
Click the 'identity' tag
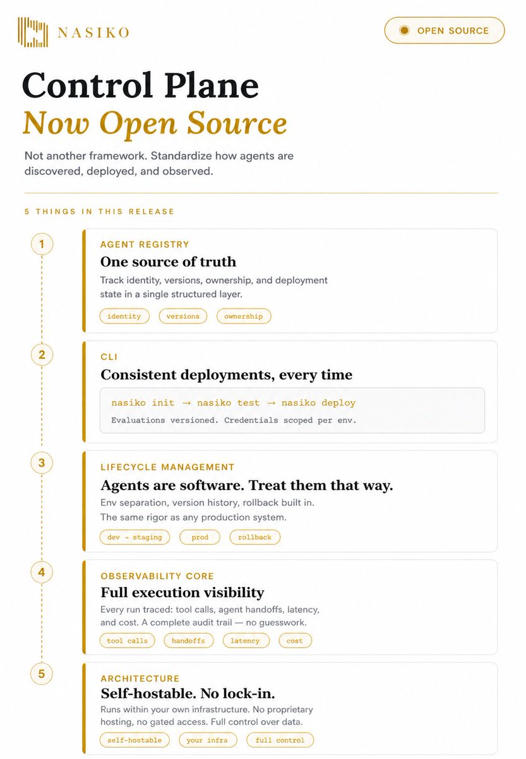(x=124, y=316)
